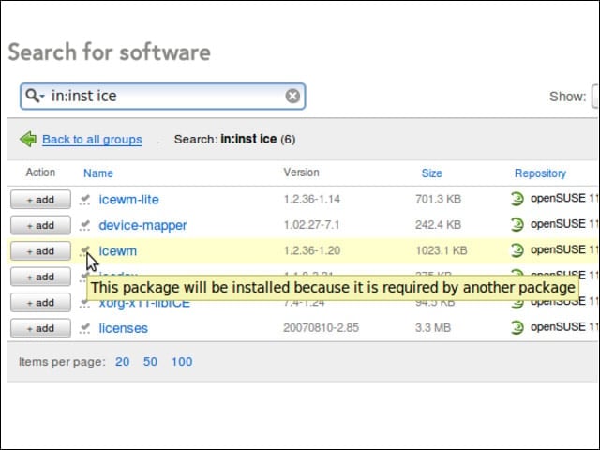600x450 pixels.
Task: Click version text '1.2.36-1.20'
Action: point(312,250)
